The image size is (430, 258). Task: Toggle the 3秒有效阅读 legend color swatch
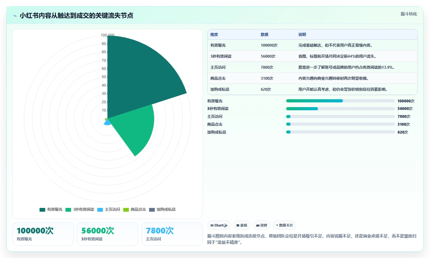68,209
